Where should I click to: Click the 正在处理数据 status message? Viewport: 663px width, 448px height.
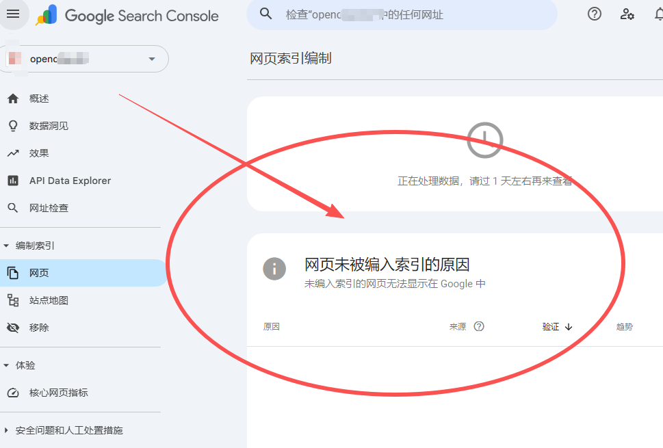coord(484,181)
